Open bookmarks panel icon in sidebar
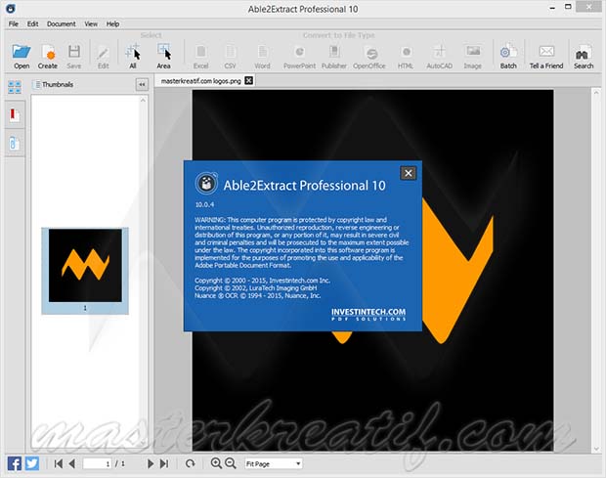606x478 pixels. 15,114
